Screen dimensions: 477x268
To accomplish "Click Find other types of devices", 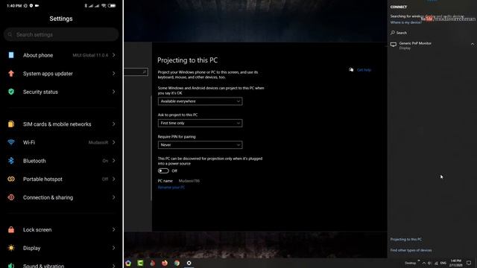I will click(411, 250).
